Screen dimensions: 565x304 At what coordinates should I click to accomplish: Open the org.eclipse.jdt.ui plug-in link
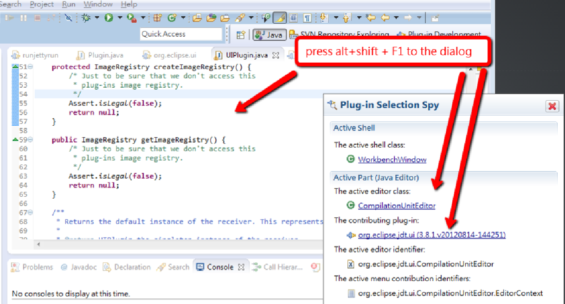coord(431,235)
